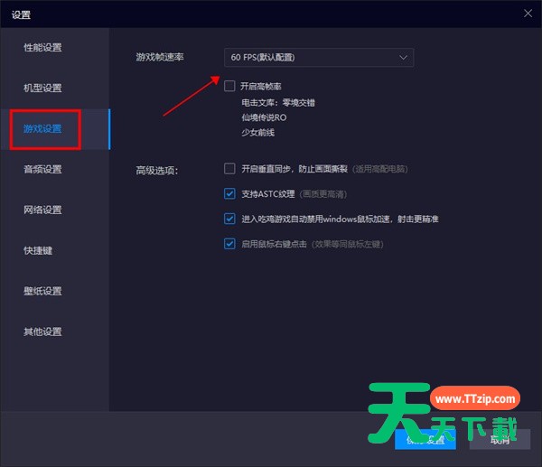This screenshot has height=467, width=542.
Task: Expand the 60 FPS frame rate dropdown
Action: point(319,58)
